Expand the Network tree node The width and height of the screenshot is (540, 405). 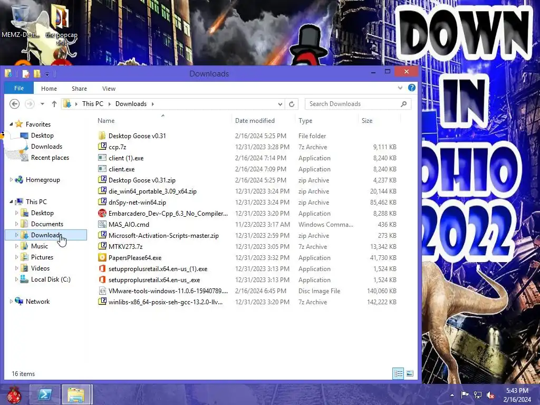pos(11,301)
